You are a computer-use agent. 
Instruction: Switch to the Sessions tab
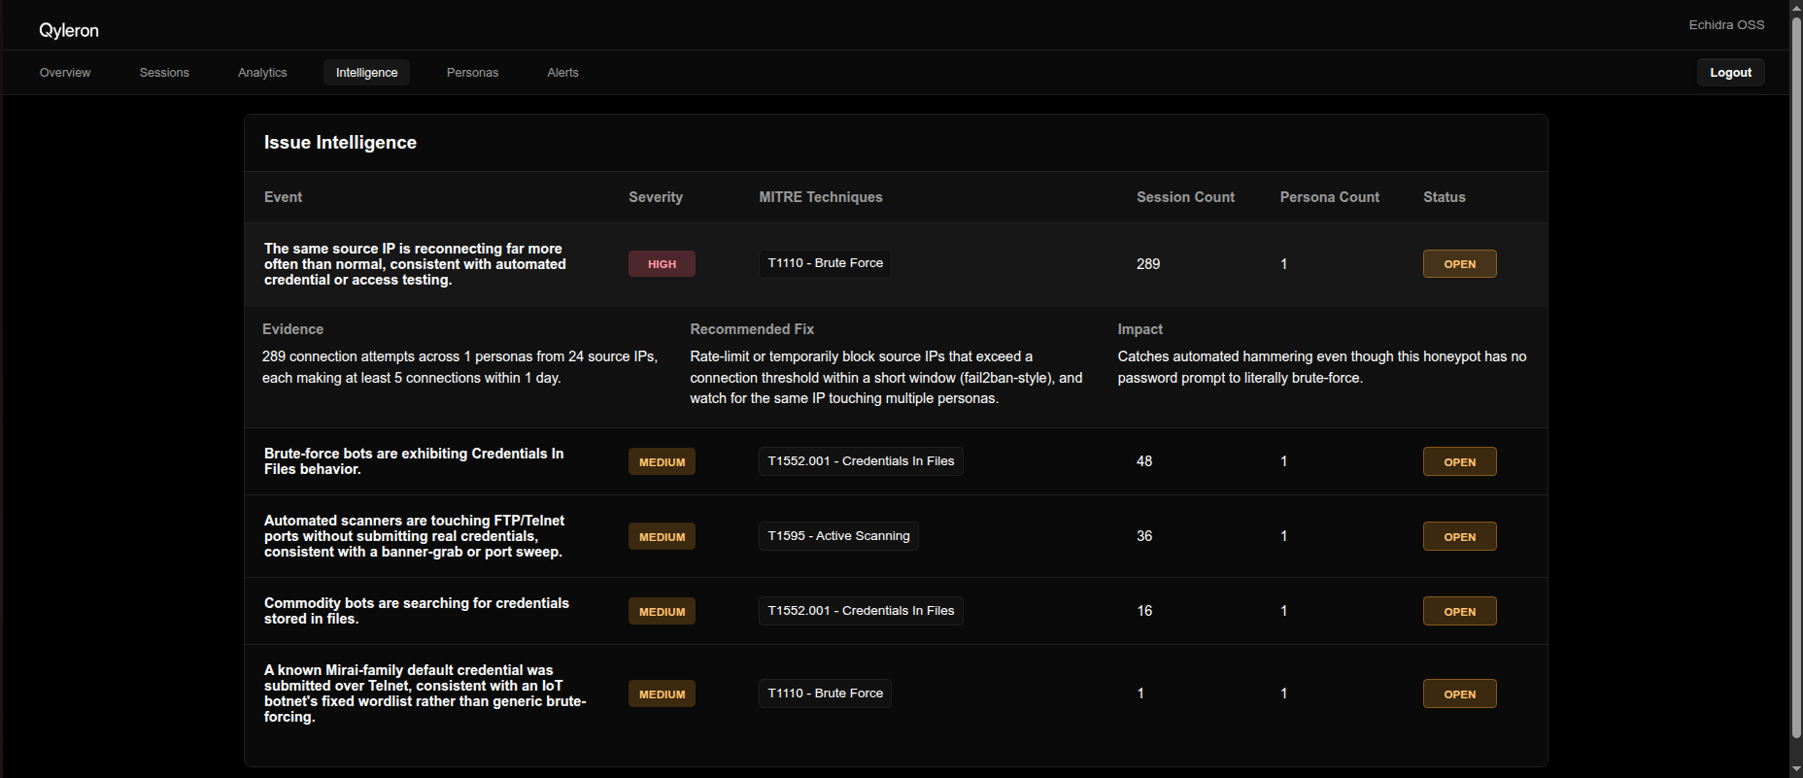click(164, 73)
